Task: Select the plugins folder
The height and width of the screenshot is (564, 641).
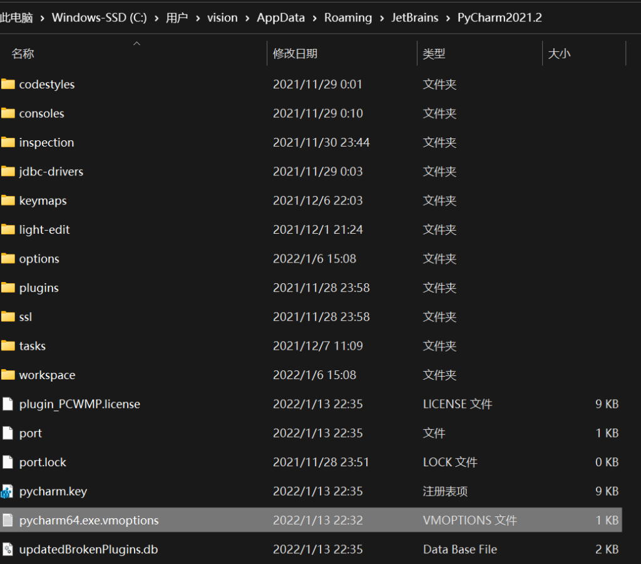Action: pyautogui.click(x=39, y=288)
